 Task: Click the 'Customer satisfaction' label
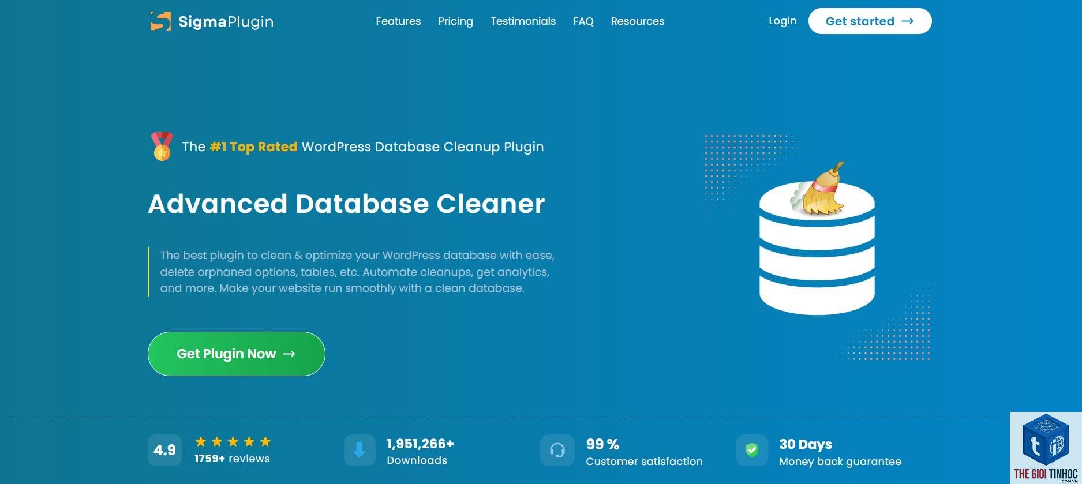[x=644, y=462]
